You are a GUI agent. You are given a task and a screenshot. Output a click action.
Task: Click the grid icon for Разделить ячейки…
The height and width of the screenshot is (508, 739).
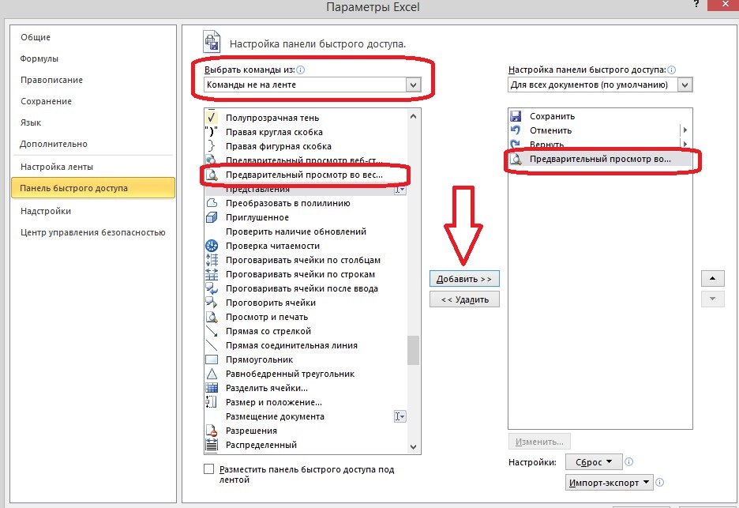212,388
